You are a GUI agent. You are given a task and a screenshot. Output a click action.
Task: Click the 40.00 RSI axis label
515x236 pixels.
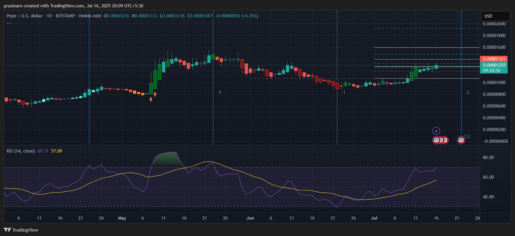click(x=488, y=197)
